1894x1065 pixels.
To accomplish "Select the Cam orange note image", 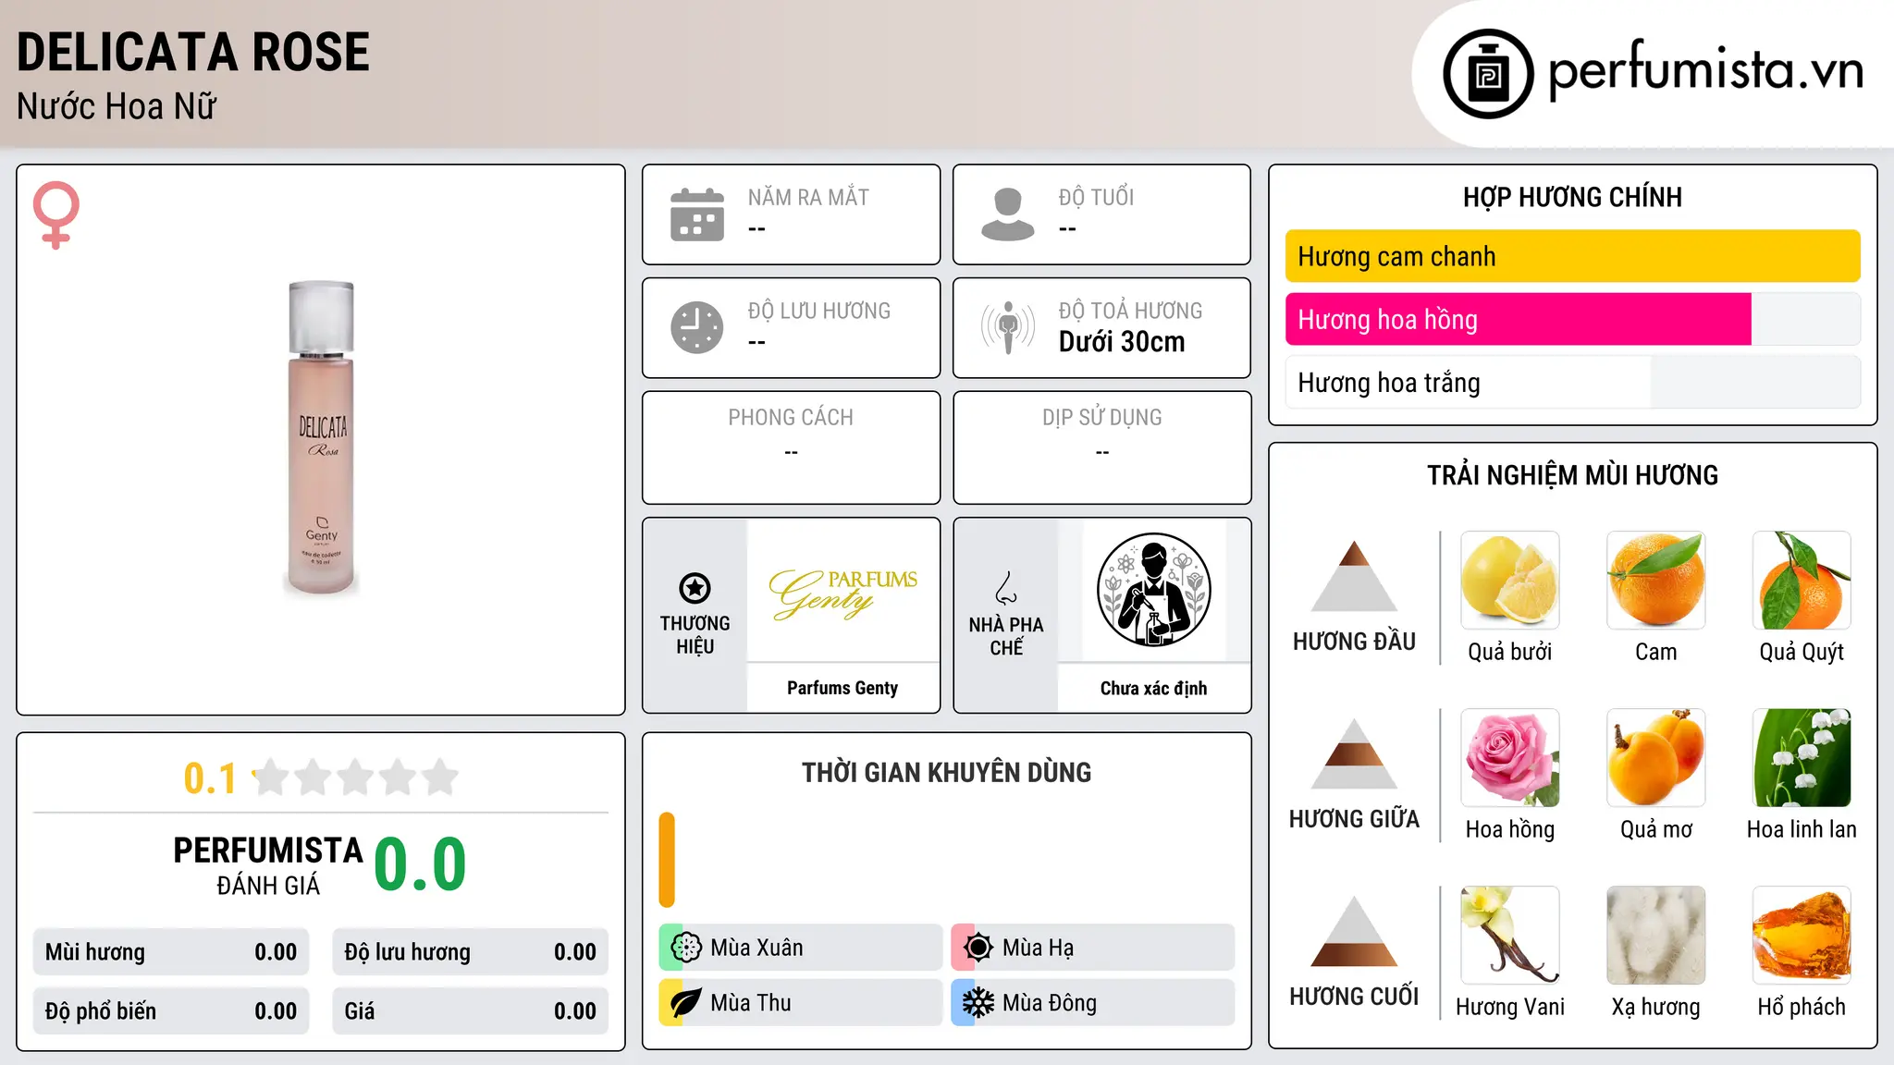I will (1656, 581).
